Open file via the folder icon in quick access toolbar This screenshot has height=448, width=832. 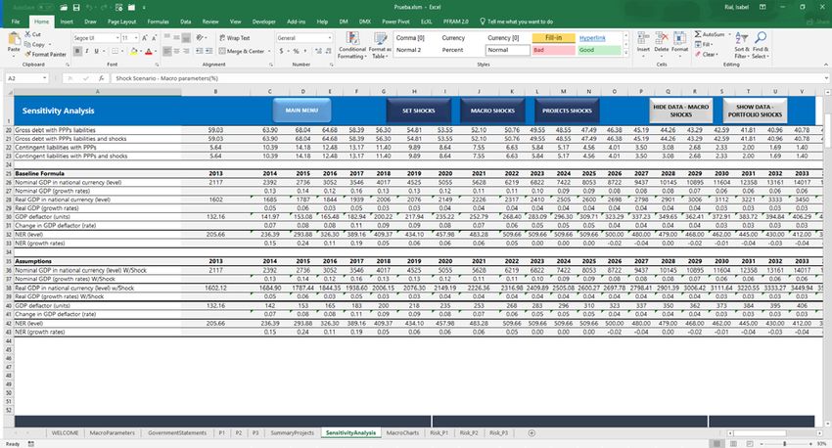click(x=64, y=8)
